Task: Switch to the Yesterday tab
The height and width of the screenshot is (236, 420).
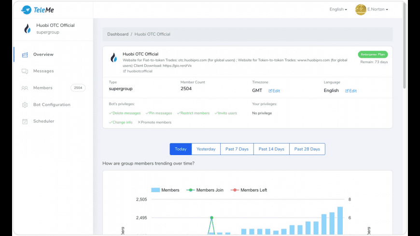Action: tap(206, 149)
